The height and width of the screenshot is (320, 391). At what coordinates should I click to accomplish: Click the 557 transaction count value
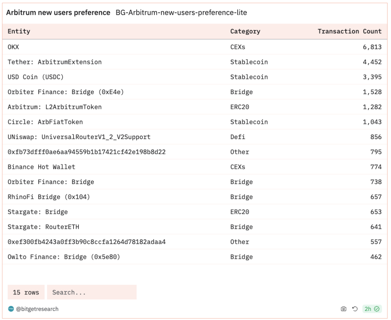pos(376,242)
